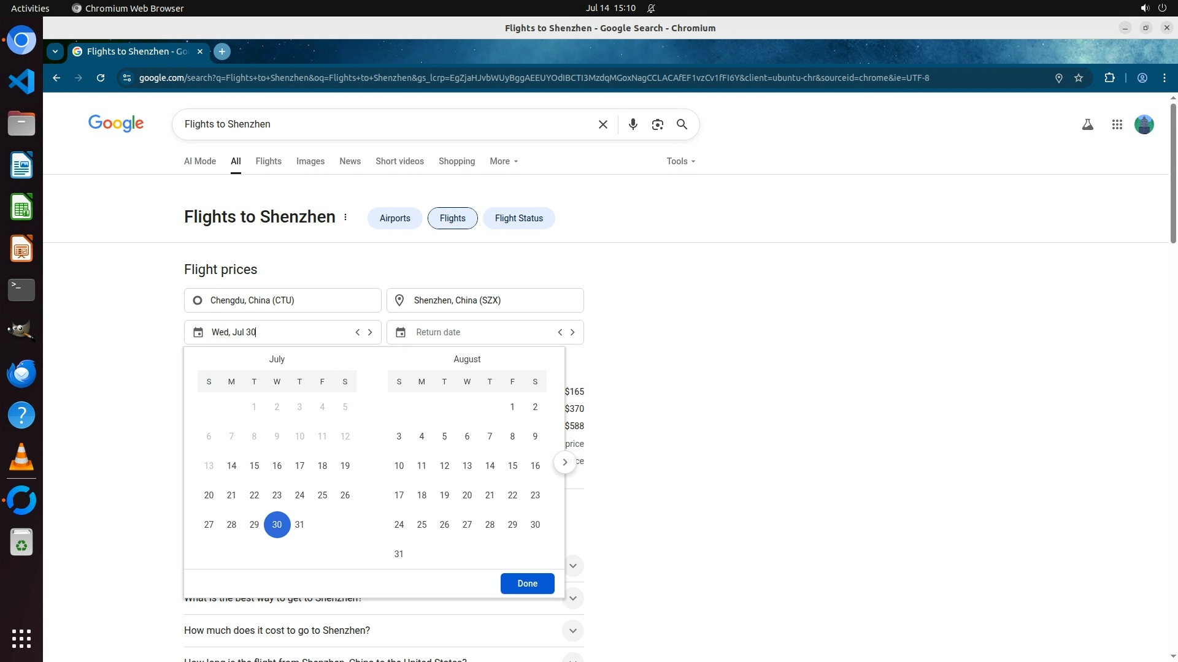Image resolution: width=1178 pixels, height=662 pixels.
Task: Reload the page
Action: (x=101, y=78)
